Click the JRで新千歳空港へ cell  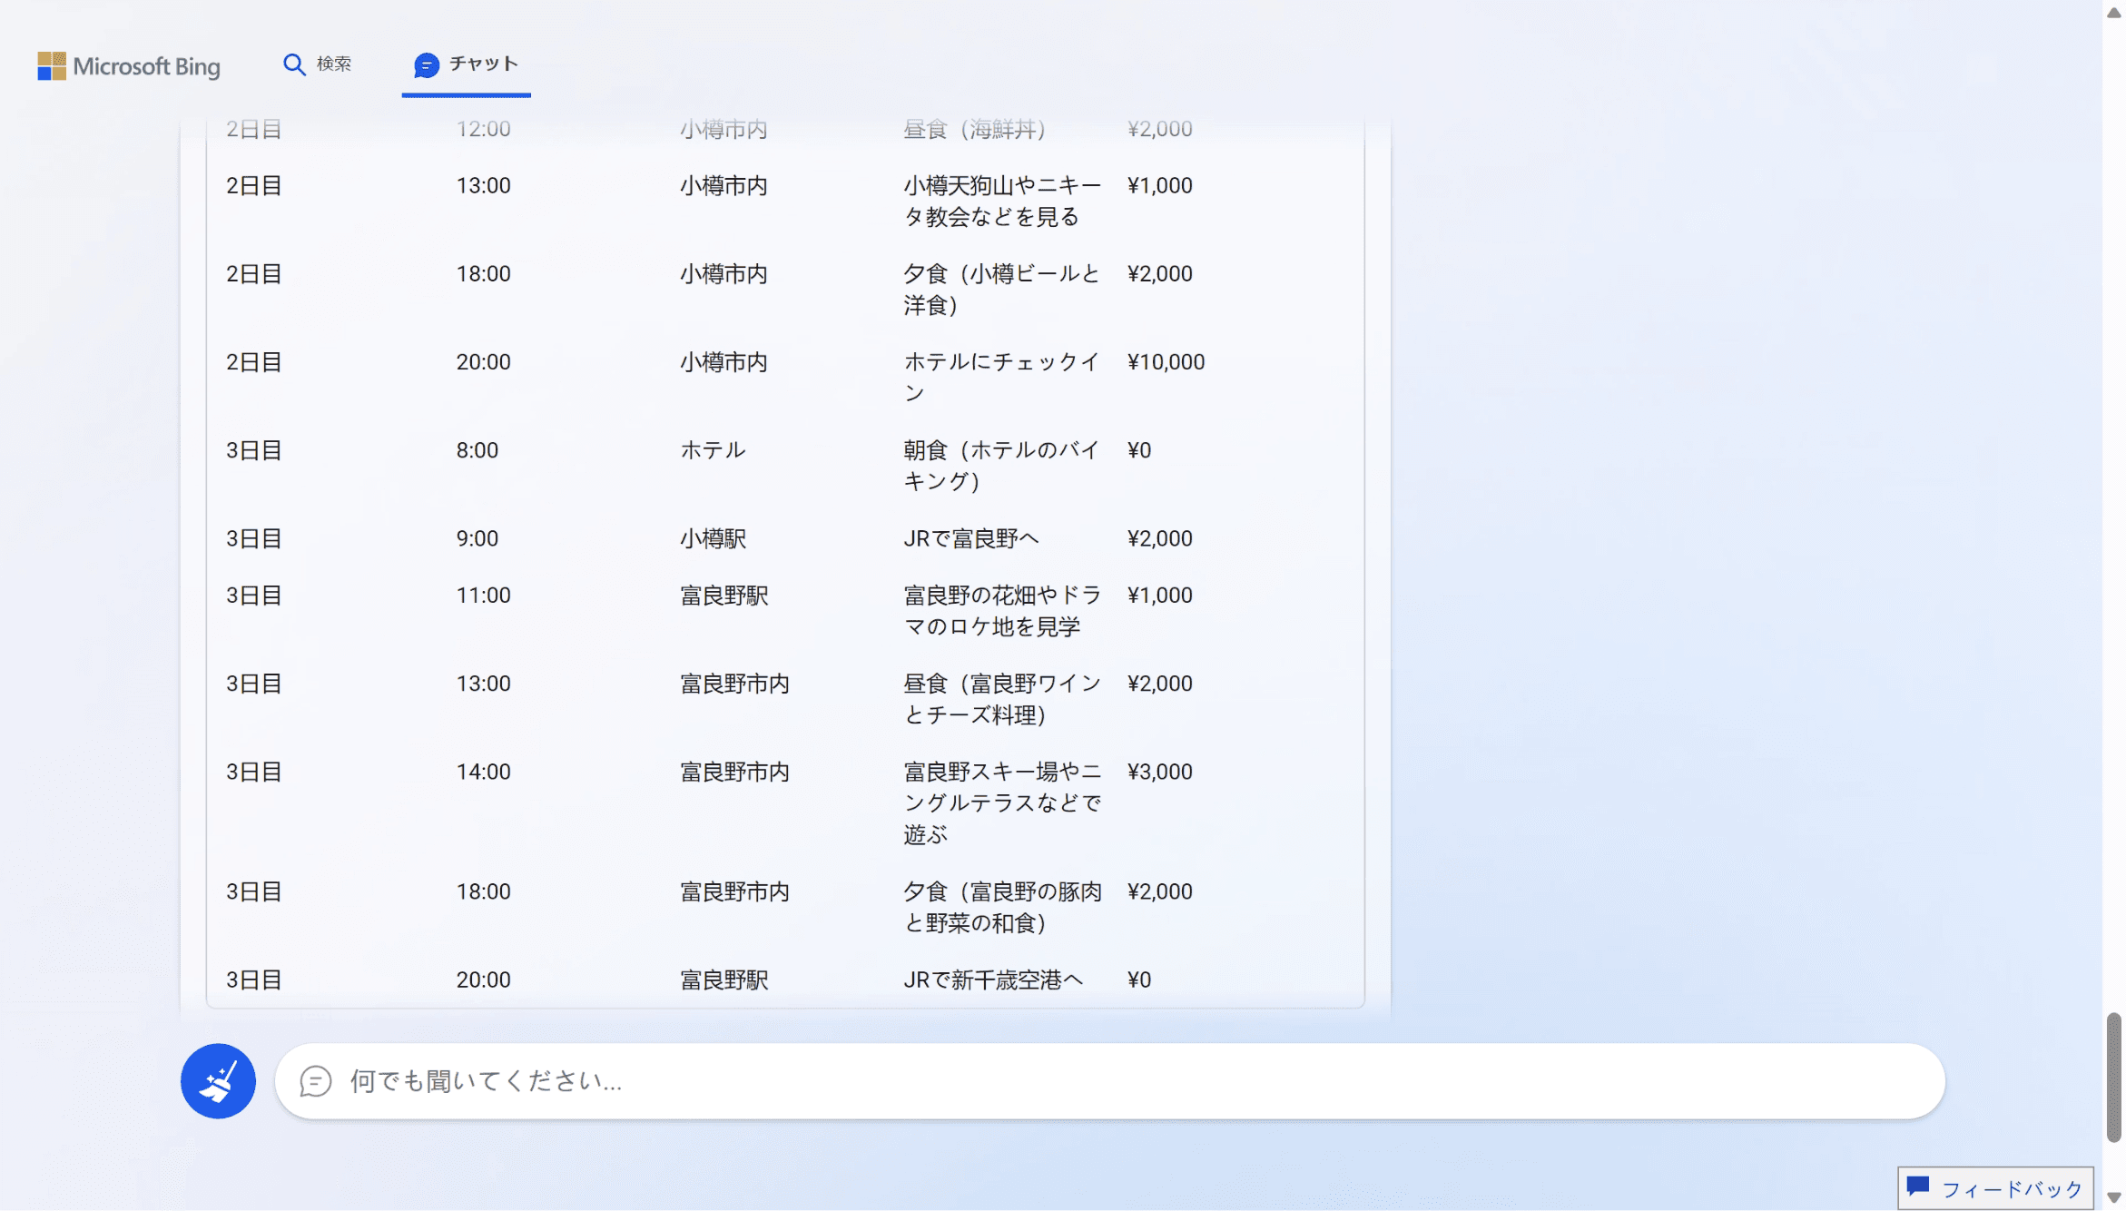993,980
